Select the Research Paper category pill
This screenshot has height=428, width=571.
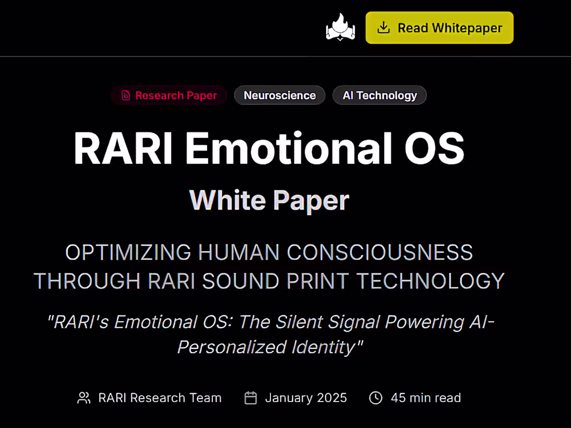click(x=169, y=95)
